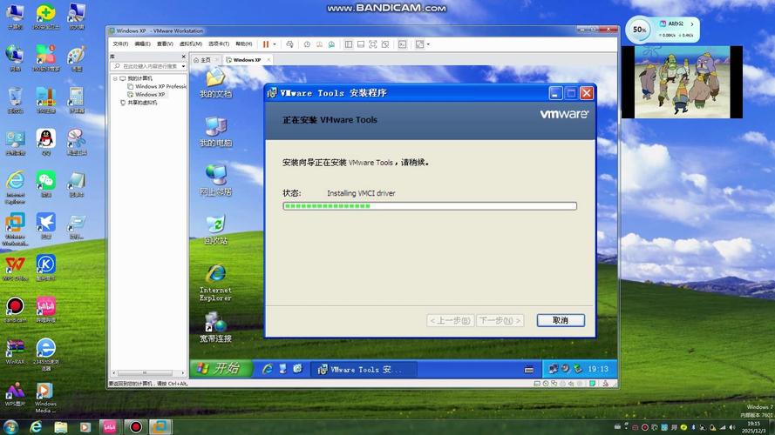This screenshot has width=775, height=435.
Task: Click the revert to snapshot icon
Action: pyautogui.click(x=319, y=44)
